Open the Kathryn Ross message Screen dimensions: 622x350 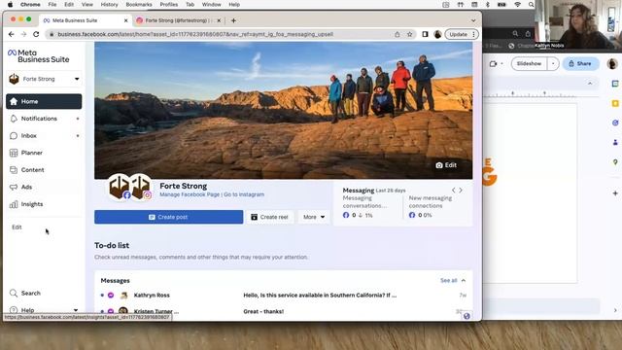coord(283,296)
